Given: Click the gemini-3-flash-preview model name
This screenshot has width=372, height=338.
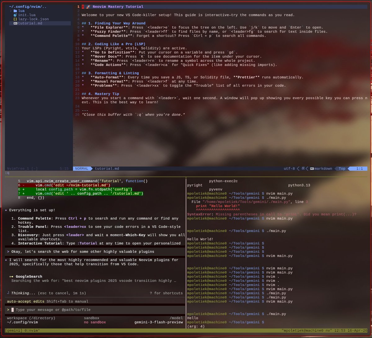Looking at the screenshot, I should [x=159, y=322].
